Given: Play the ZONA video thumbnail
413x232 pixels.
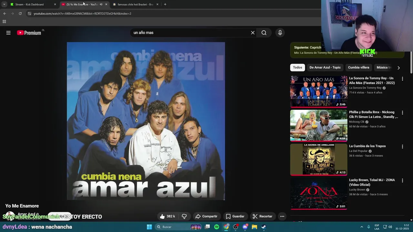Looking at the screenshot, I should [x=319, y=193].
